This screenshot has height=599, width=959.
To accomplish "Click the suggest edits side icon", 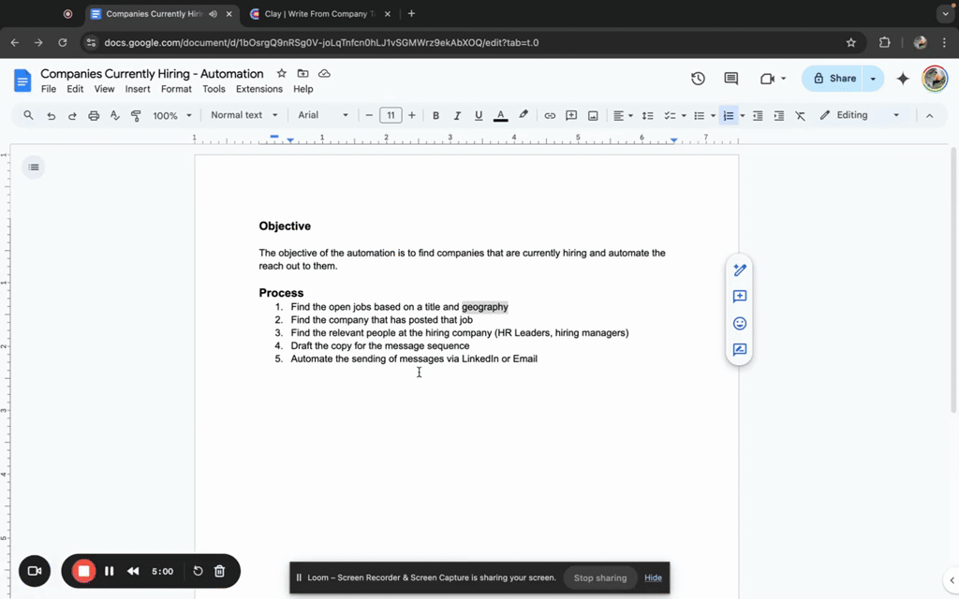I will pos(739,350).
